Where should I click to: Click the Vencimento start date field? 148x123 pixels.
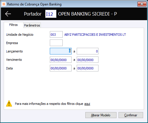[61, 60]
